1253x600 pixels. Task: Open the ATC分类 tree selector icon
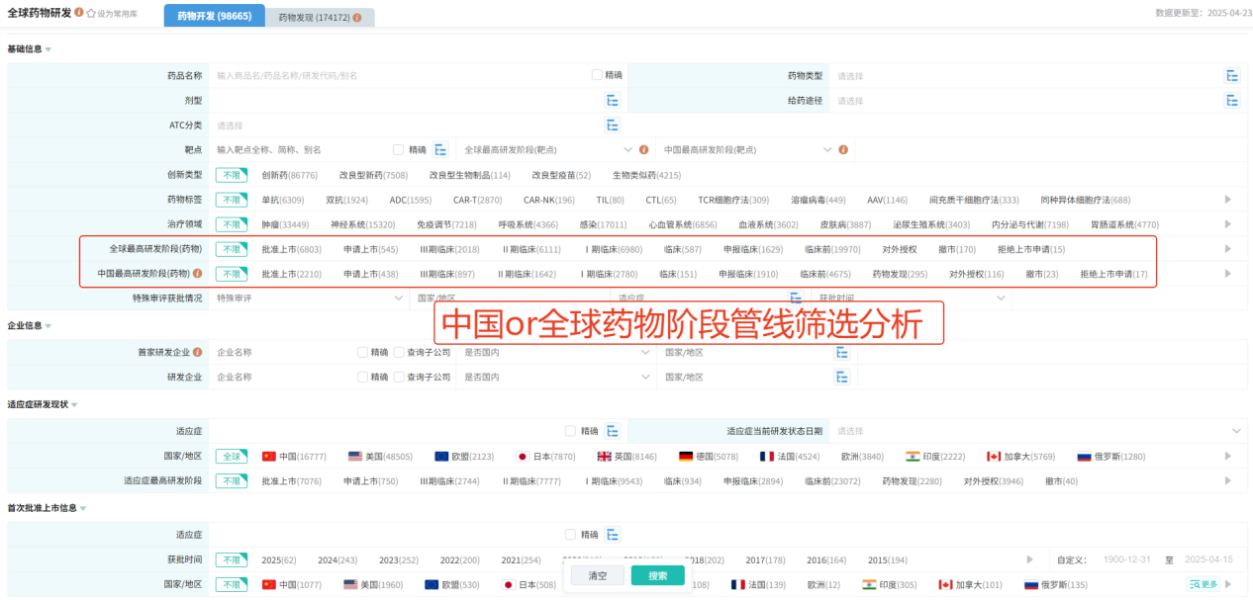(613, 125)
